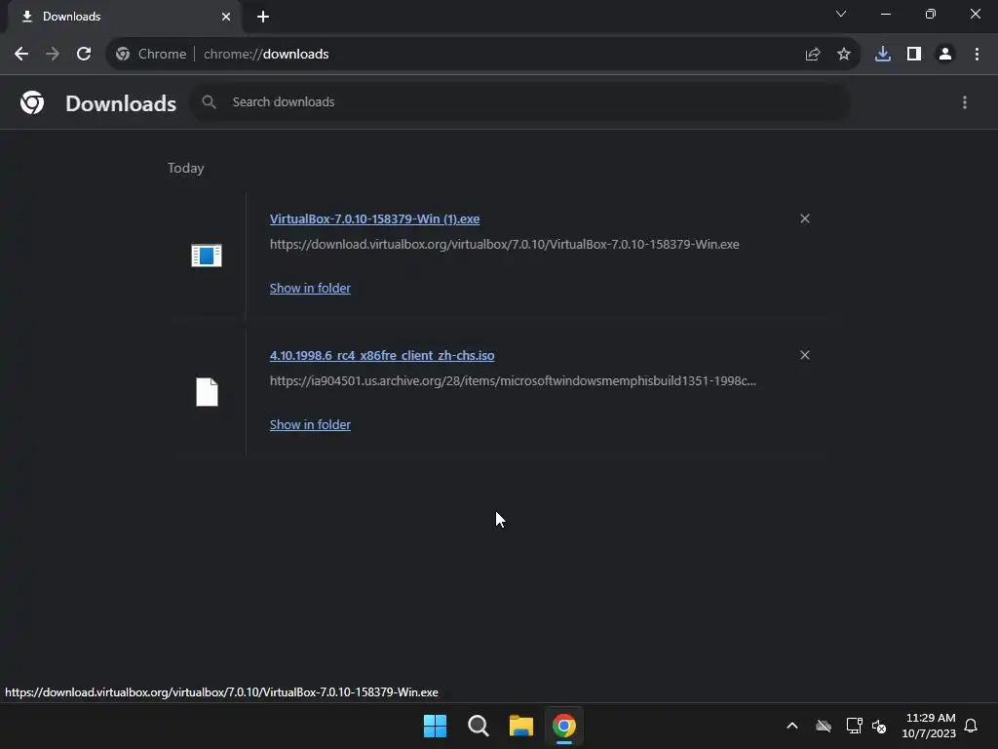Open the clock showing 11:29 AM
998x749 pixels.
point(929,726)
